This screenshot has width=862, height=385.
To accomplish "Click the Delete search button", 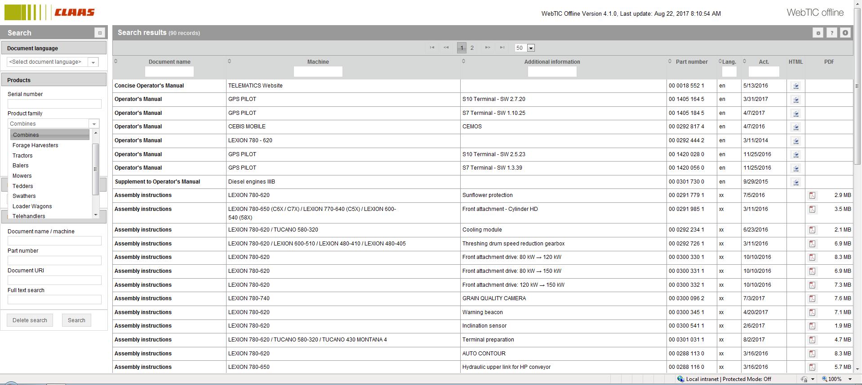I will pyautogui.click(x=30, y=320).
